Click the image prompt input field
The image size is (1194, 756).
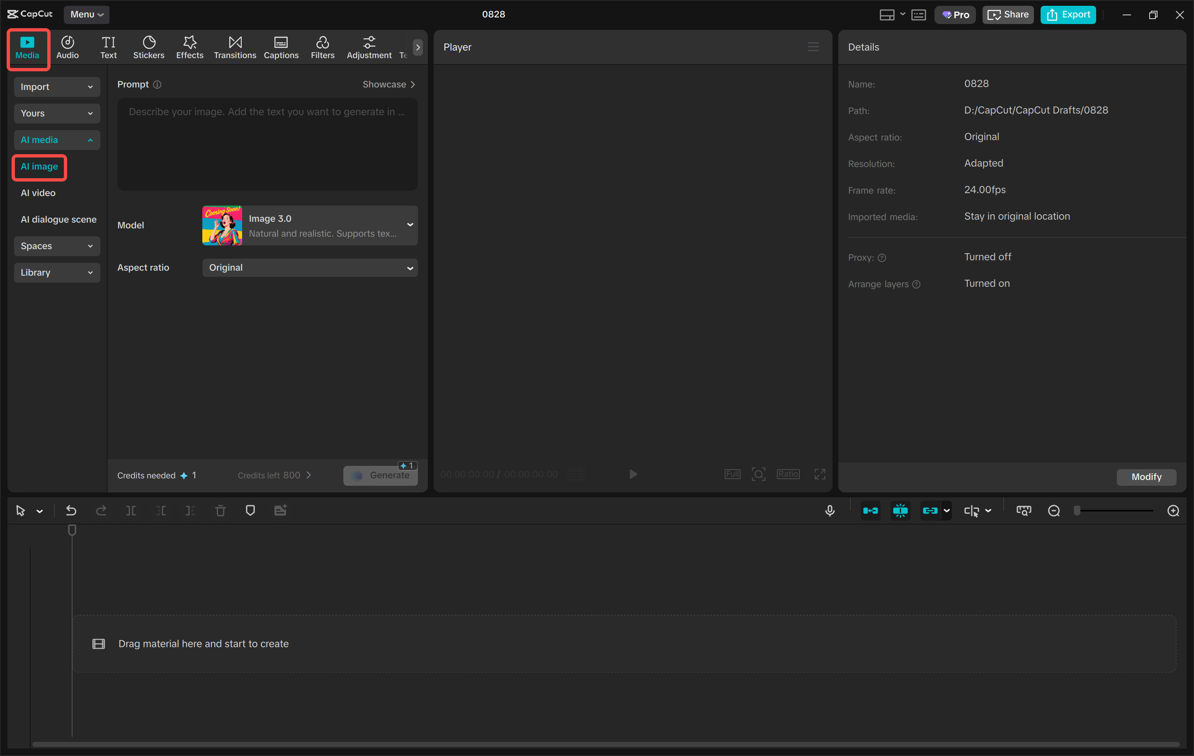tap(267, 144)
